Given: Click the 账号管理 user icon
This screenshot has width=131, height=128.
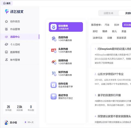Looking at the screenshot, I should tap(6, 60).
